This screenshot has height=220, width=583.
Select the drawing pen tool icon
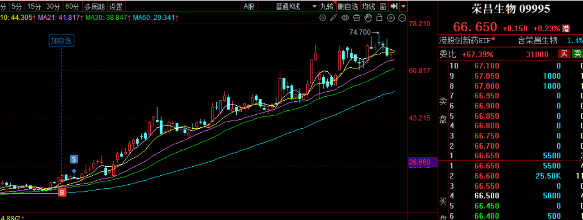tap(334, 18)
